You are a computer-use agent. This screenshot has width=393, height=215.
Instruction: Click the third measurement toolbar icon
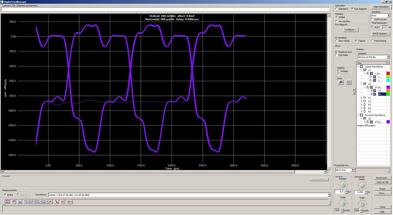(20, 202)
